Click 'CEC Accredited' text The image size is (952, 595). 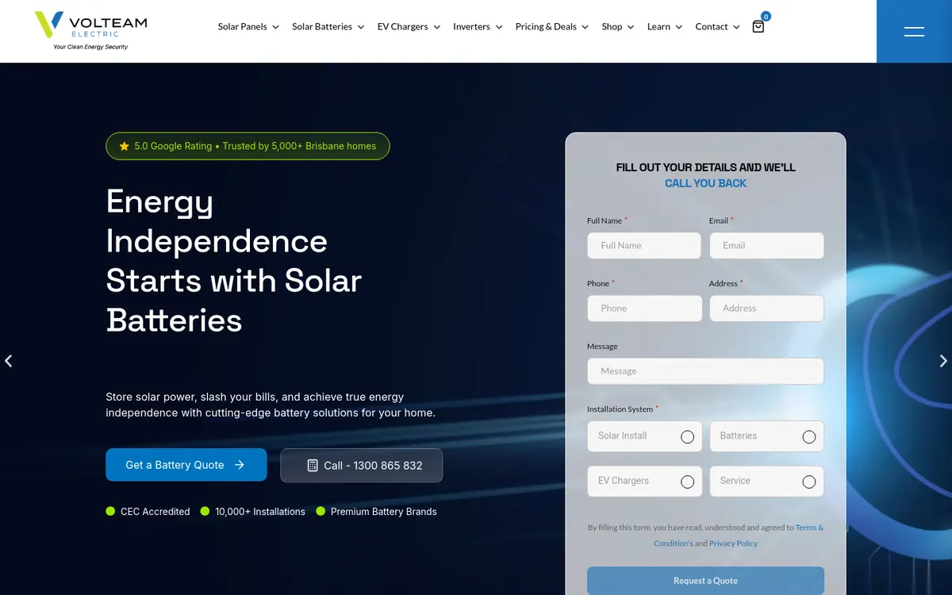155,512
